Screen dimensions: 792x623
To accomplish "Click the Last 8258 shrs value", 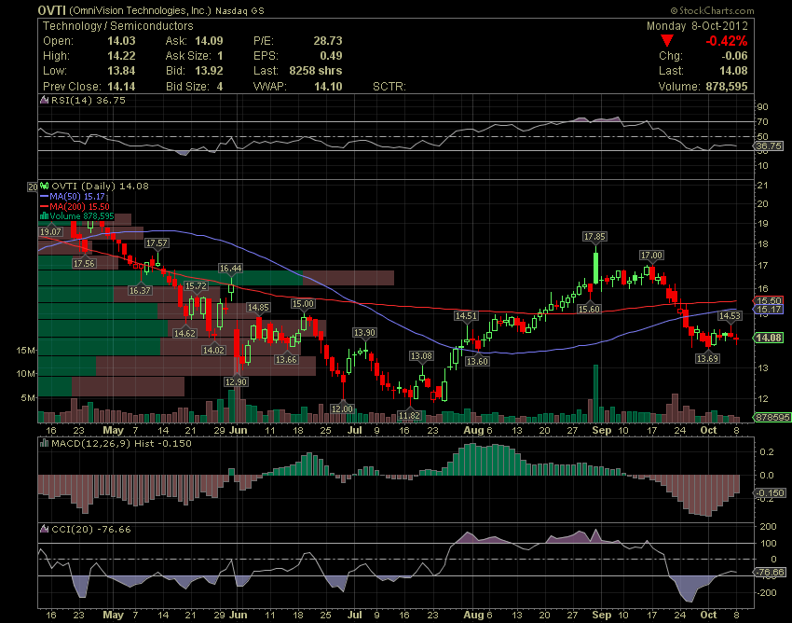I will (316, 71).
